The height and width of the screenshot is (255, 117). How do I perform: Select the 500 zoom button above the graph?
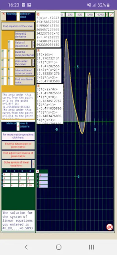point(80,15)
